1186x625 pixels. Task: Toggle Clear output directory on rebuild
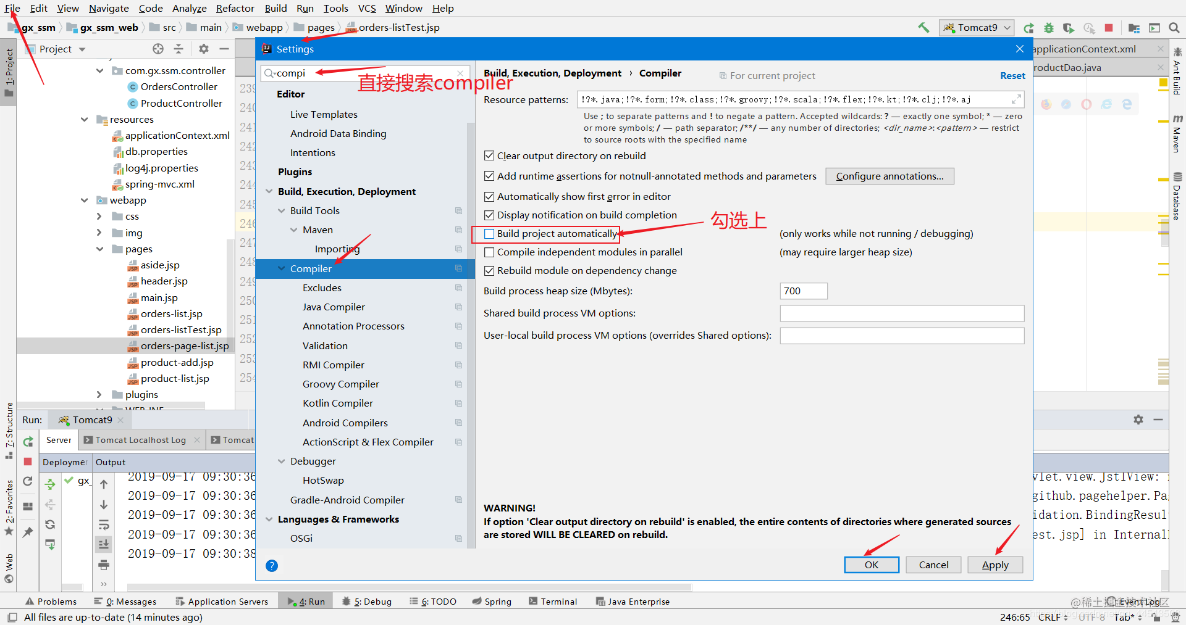[489, 156]
